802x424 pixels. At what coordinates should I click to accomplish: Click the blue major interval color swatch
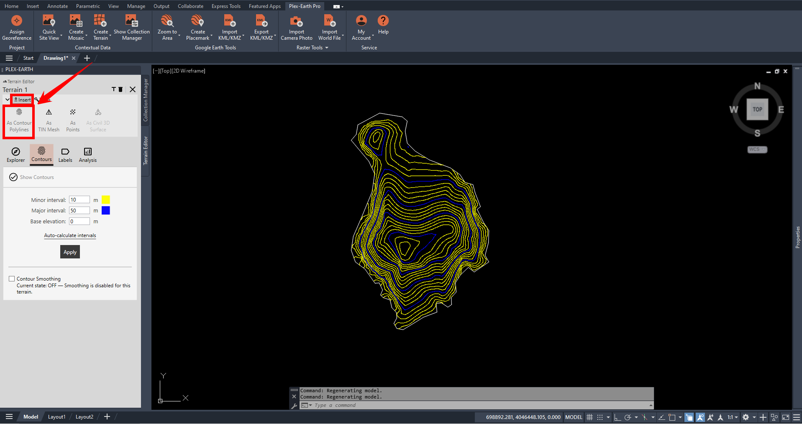(x=106, y=210)
